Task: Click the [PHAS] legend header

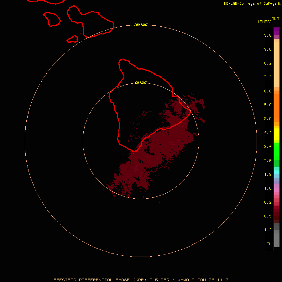Action: pyautogui.click(x=265, y=22)
